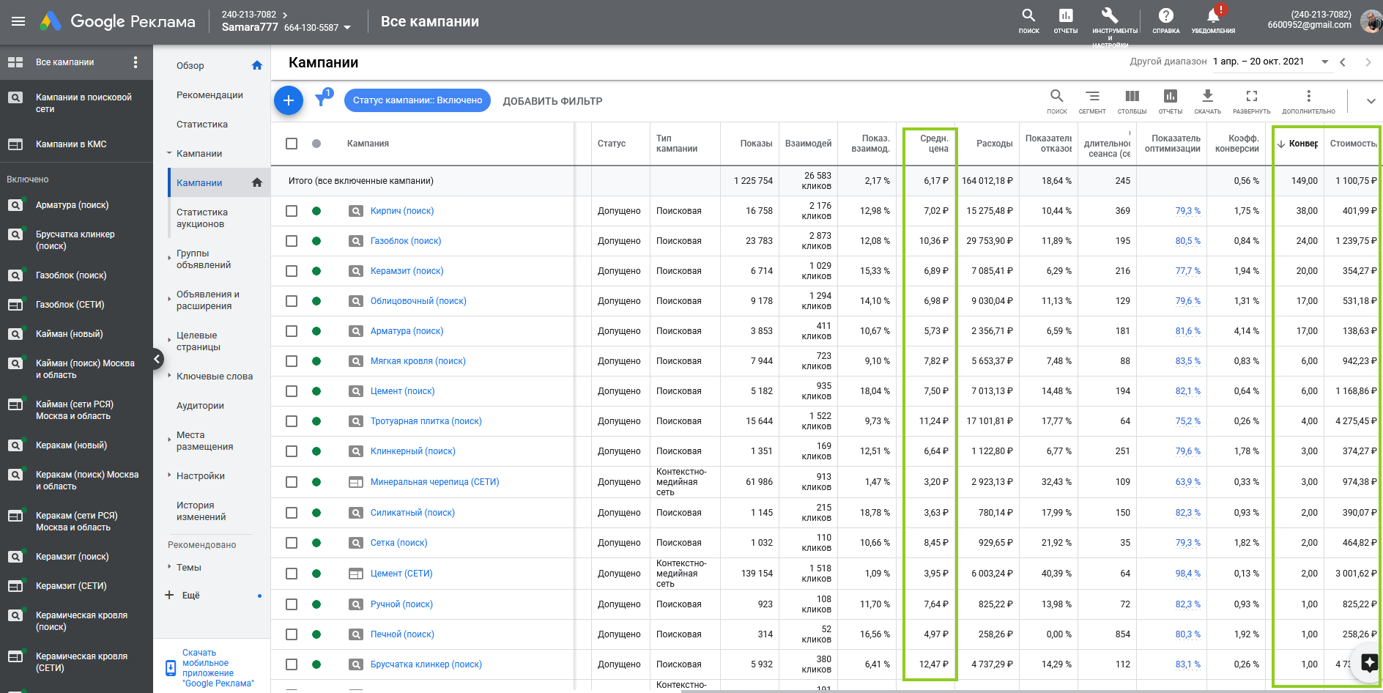Sort by the Конвер column header
This screenshot has height=693, width=1383.
pos(1303,144)
